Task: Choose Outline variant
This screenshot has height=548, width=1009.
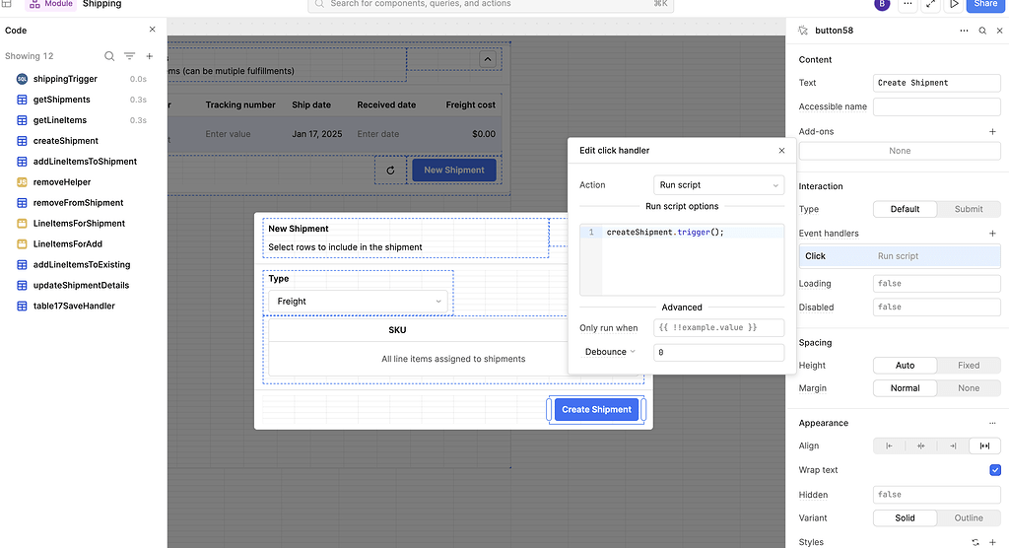Action: pyautogui.click(x=969, y=517)
